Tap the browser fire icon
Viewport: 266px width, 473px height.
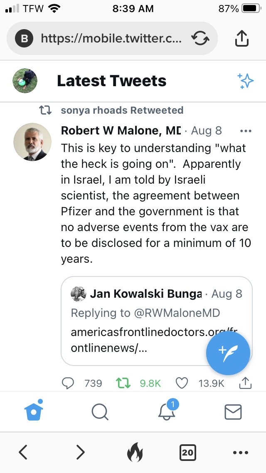(134, 452)
